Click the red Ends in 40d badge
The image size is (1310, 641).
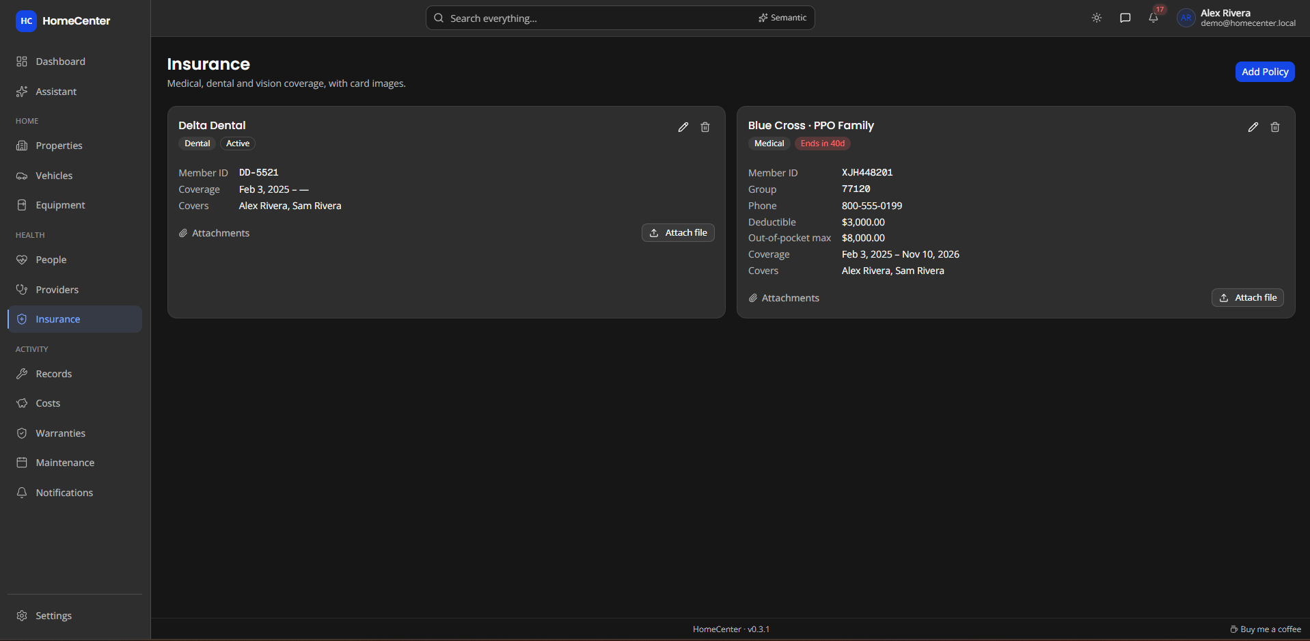pyautogui.click(x=823, y=144)
